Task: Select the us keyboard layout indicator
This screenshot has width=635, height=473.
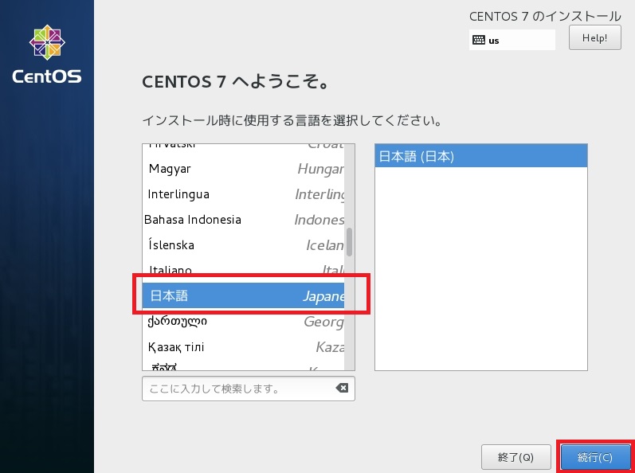Action: click(512, 40)
